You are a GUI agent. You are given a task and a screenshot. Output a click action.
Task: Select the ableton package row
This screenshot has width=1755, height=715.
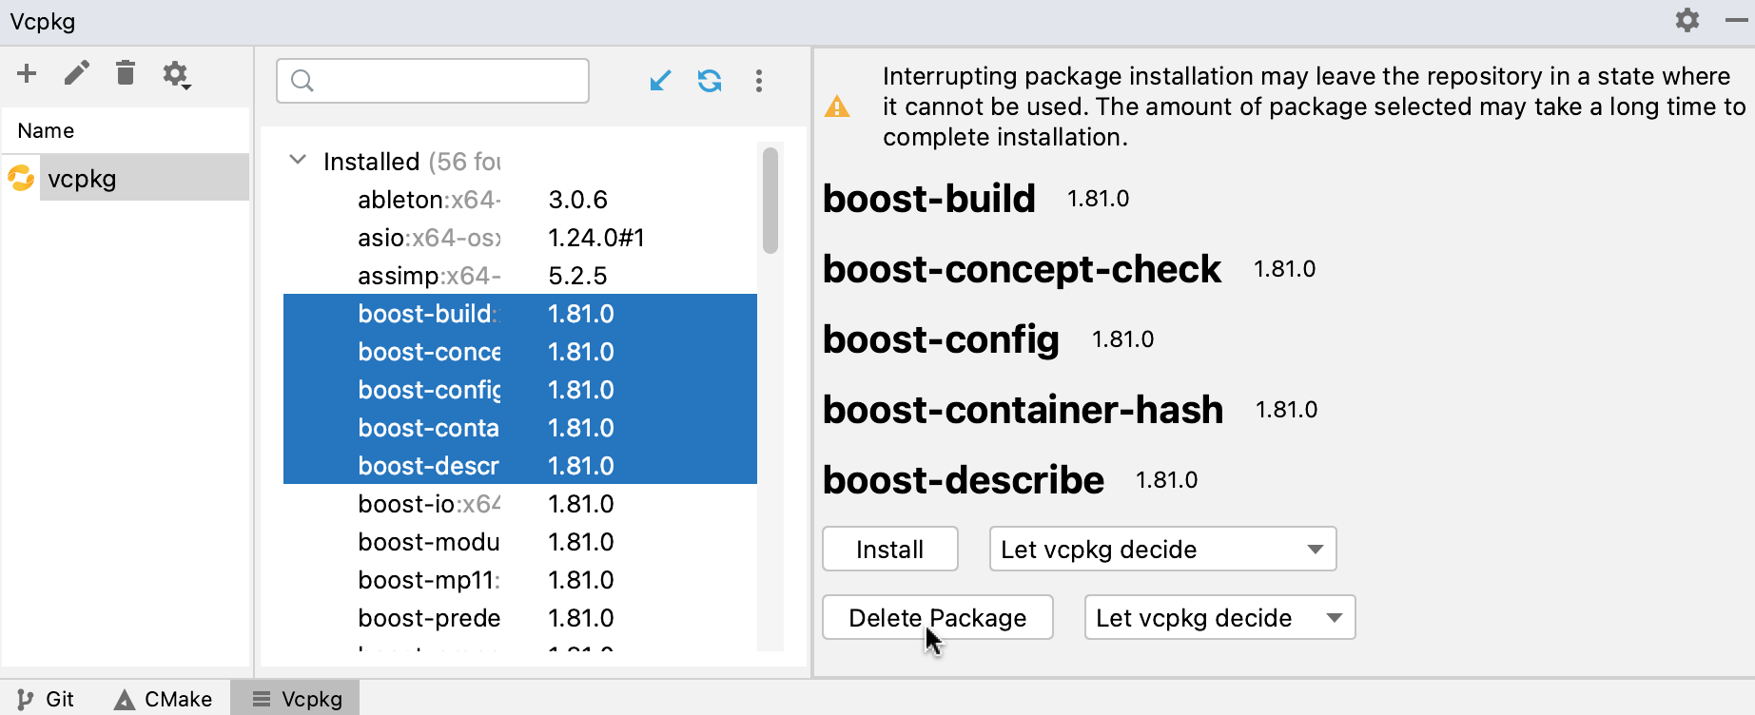[520, 200]
